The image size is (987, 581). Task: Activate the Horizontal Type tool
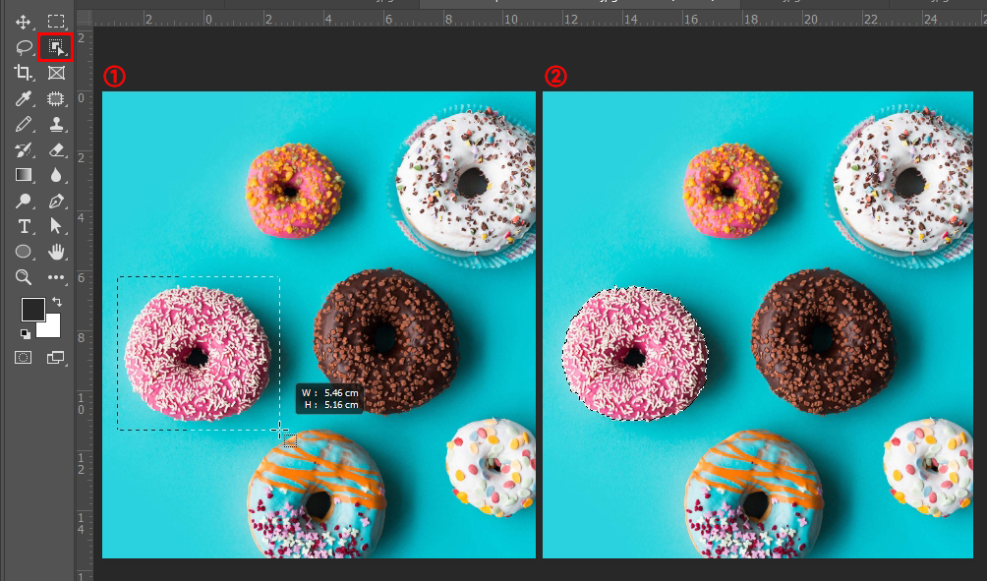click(24, 227)
